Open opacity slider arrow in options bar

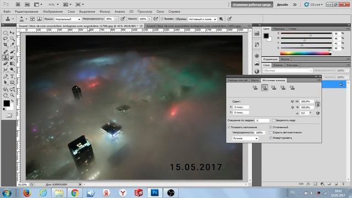click(x=116, y=19)
